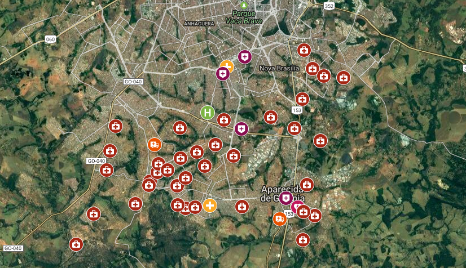Viewport: 466px width, 268px height.
Task: Click the 352 highway shield
Action: [329, 6]
